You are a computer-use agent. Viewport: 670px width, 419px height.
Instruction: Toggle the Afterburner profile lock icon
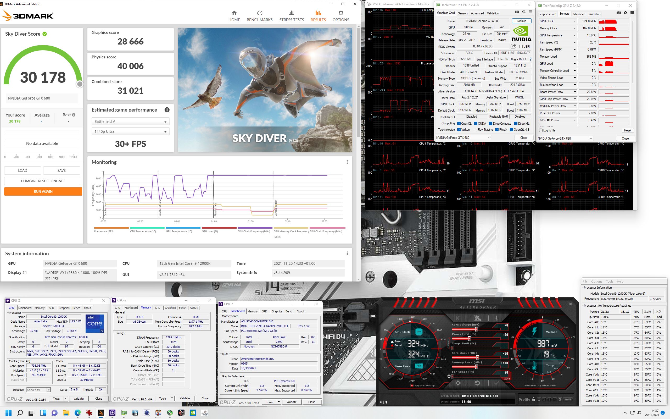tap(533, 399)
